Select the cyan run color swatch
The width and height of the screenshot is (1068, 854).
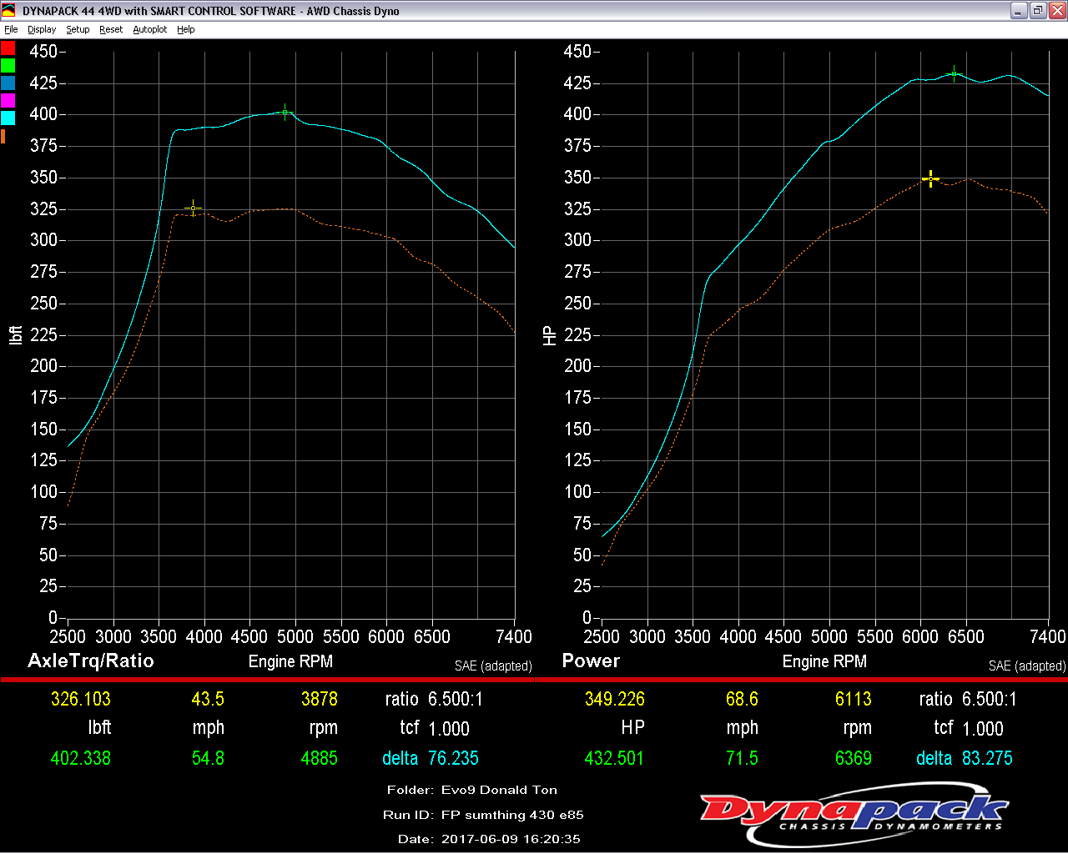point(8,118)
